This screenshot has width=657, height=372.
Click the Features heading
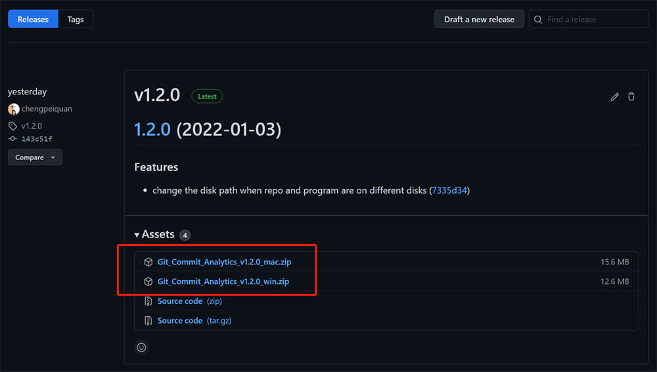pyautogui.click(x=156, y=167)
